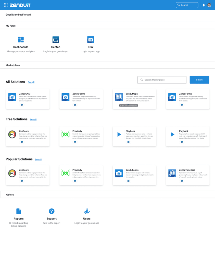Click the "Talk to the expert" text
This screenshot has width=215, height=261.
[52, 223]
